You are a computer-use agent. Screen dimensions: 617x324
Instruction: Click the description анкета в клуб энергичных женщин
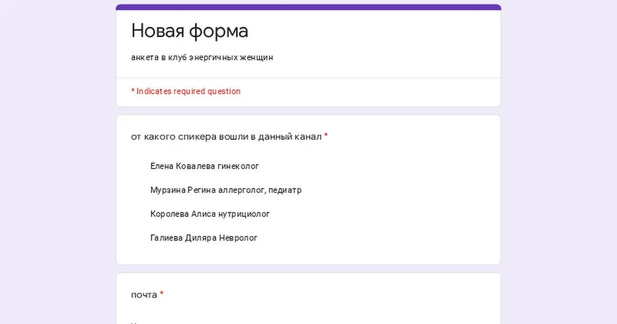(202, 57)
